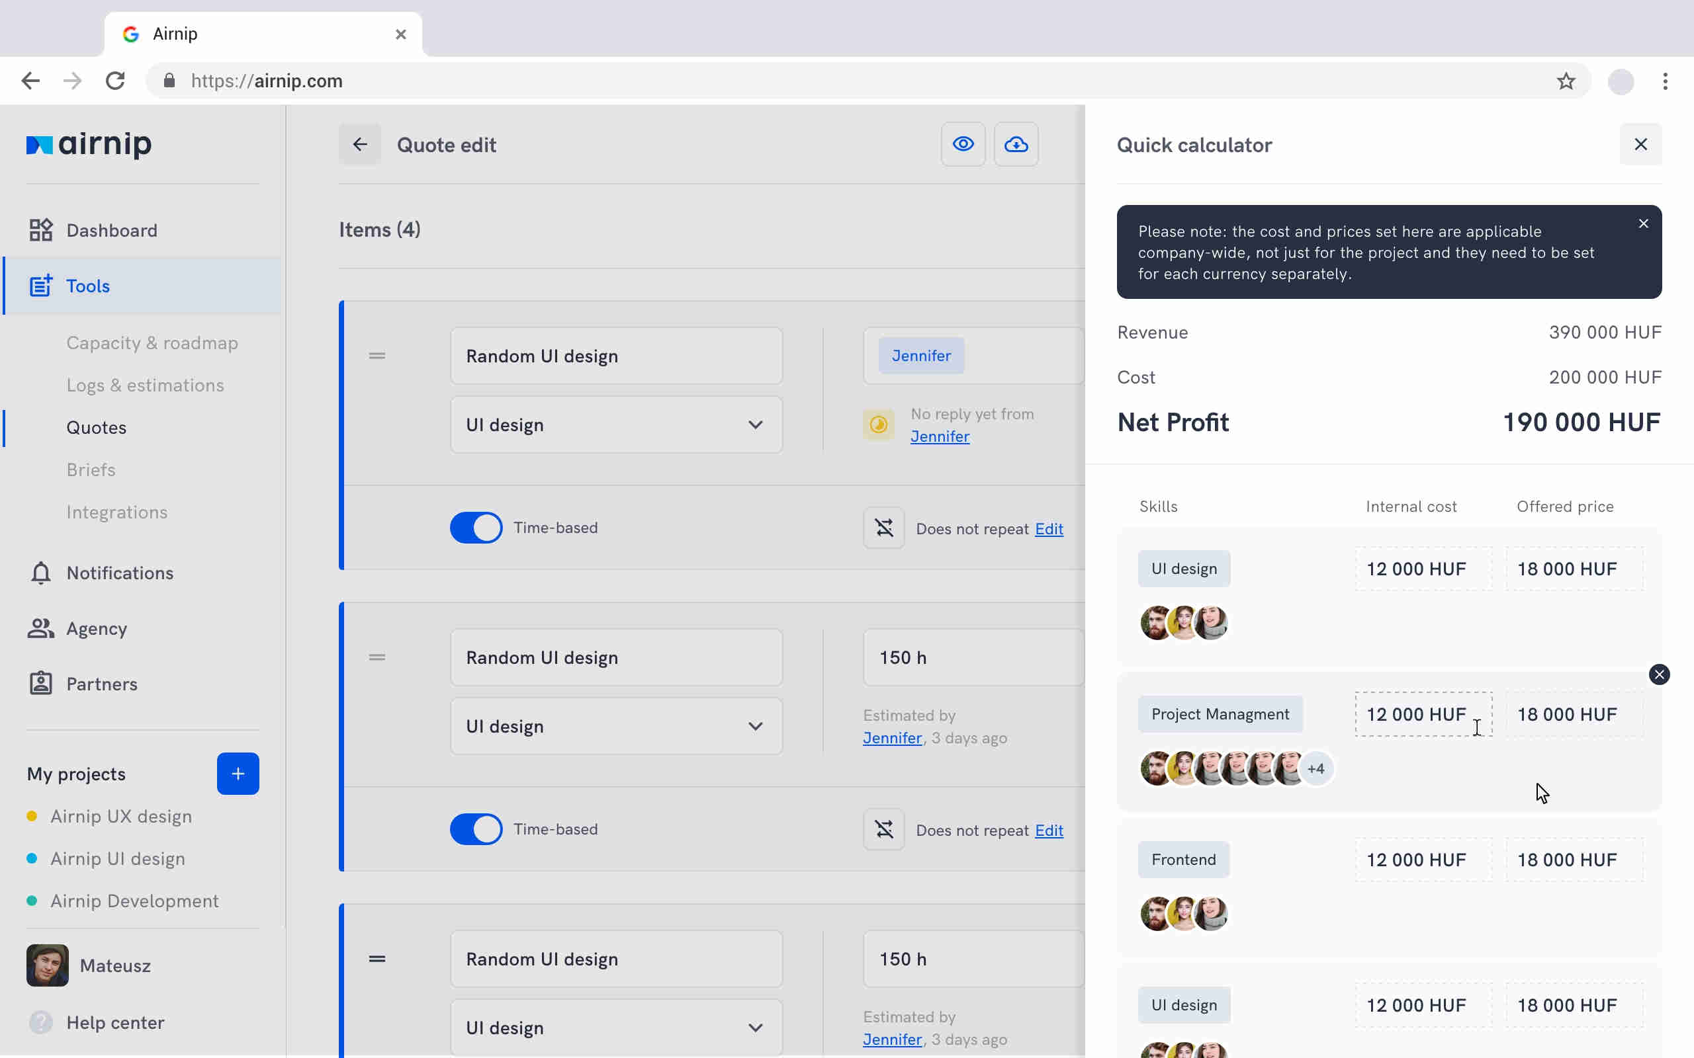Click the browser back arrow

point(30,81)
